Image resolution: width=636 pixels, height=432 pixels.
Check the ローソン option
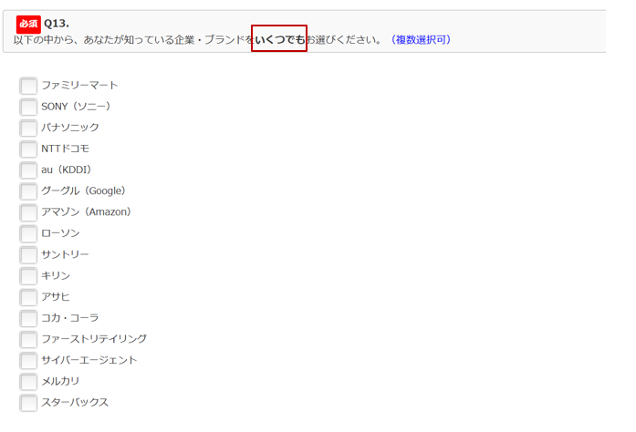[x=28, y=233]
